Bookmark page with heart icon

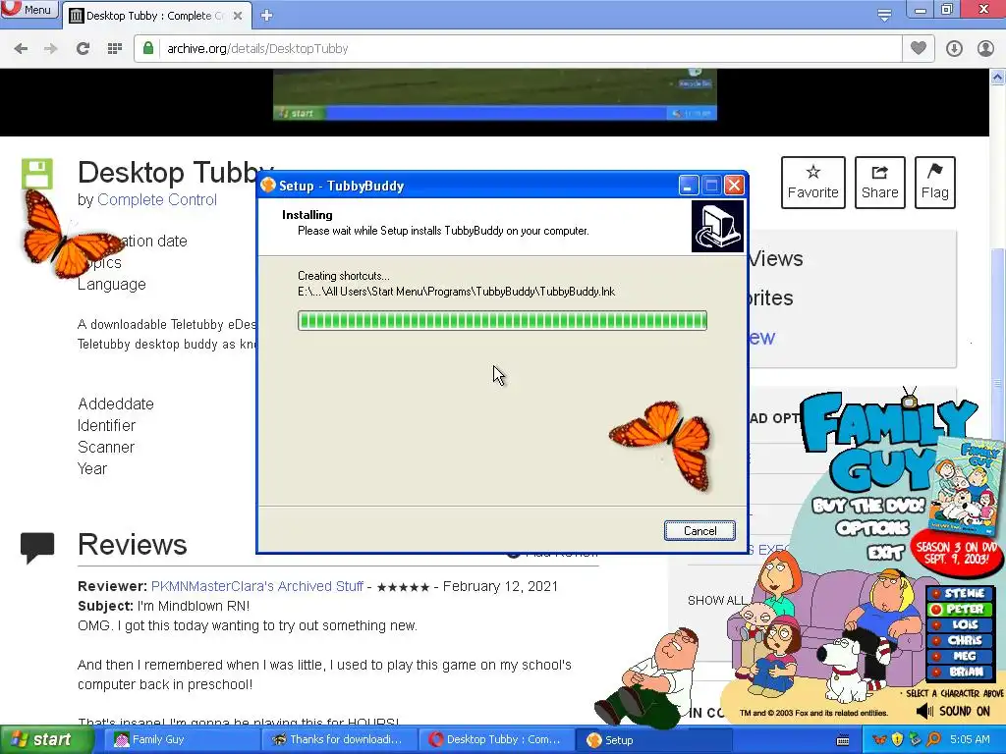point(919,48)
